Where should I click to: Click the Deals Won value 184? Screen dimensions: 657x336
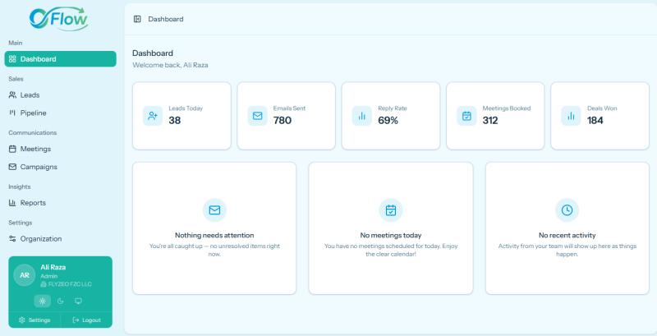(x=595, y=120)
